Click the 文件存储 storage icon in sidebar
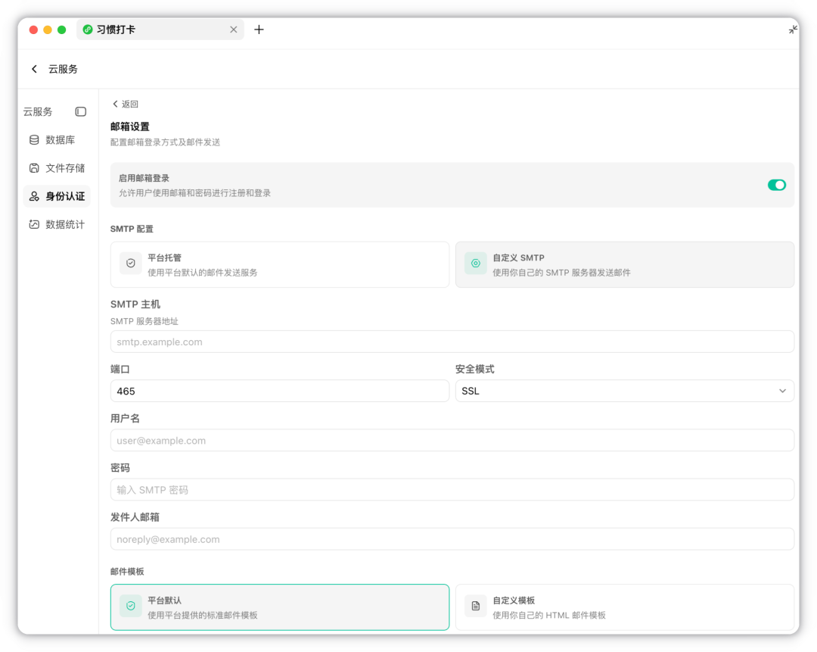This screenshot has width=817, height=652. pyautogui.click(x=34, y=168)
